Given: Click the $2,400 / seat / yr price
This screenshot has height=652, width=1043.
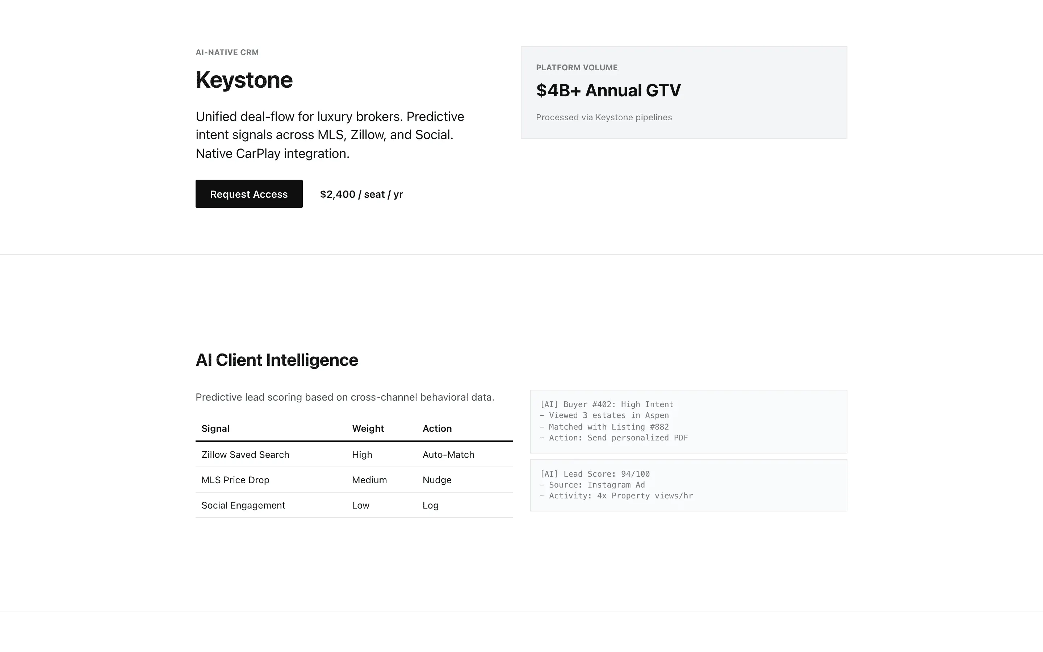Looking at the screenshot, I should point(361,195).
